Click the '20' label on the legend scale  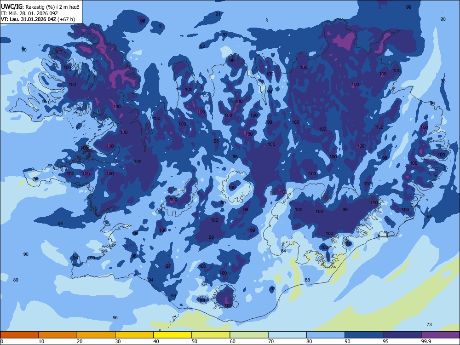[80, 341]
